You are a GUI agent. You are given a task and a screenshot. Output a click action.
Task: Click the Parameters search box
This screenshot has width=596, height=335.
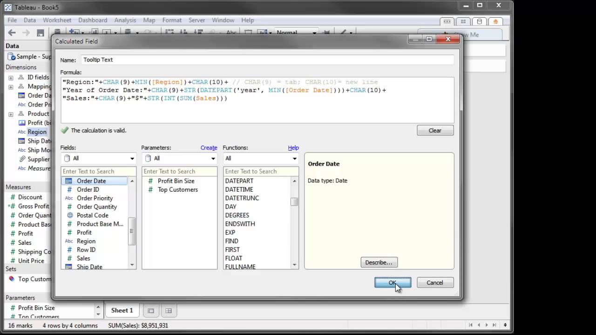pyautogui.click(x=179, y=171)
